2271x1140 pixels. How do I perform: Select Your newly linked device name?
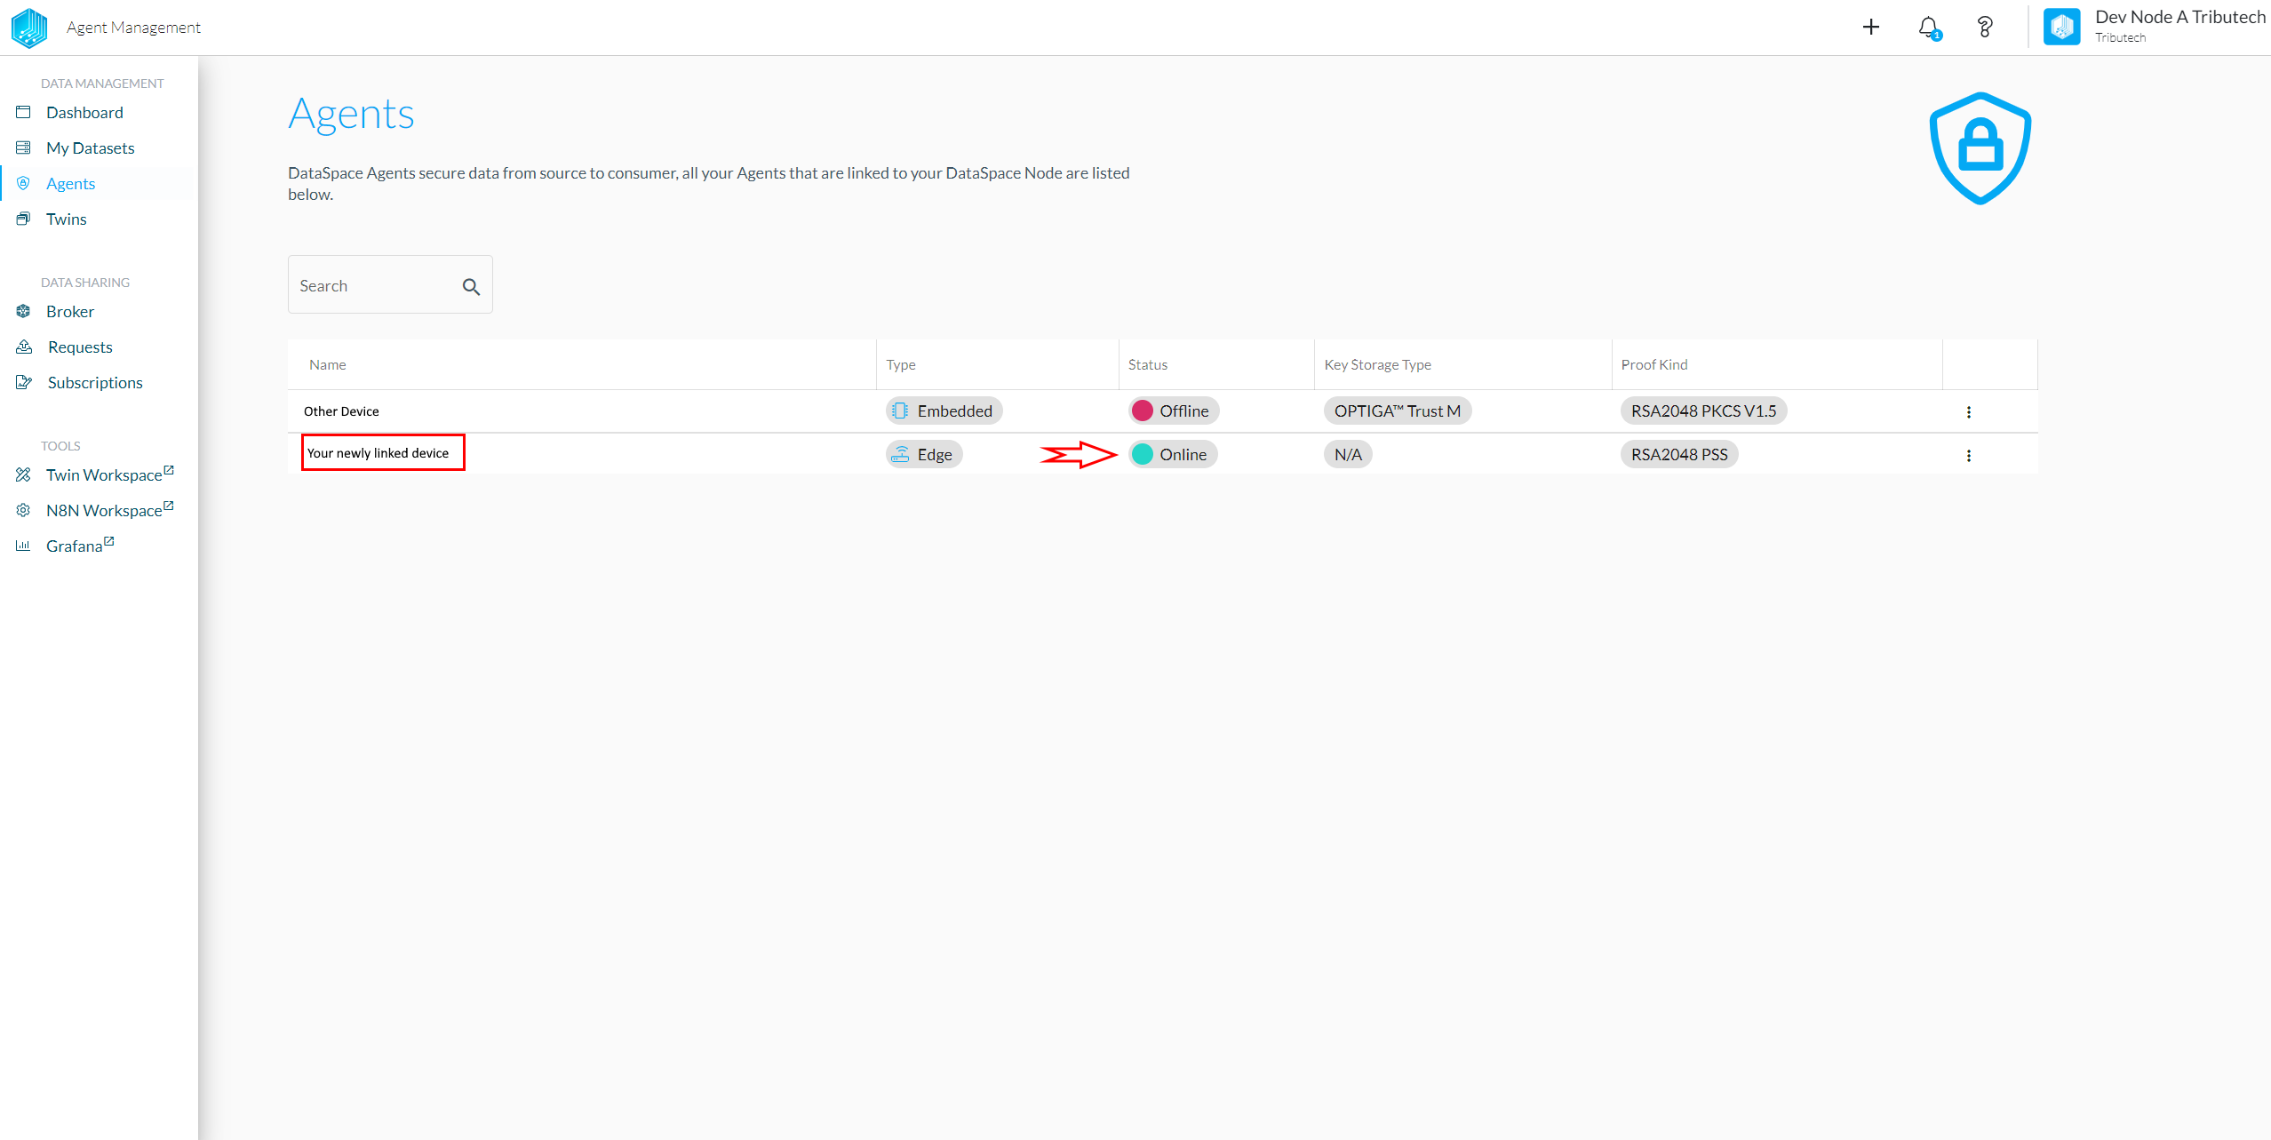click(378, 453)
